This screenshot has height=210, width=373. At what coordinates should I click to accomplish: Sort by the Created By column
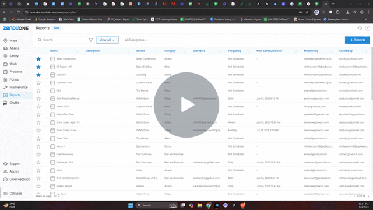click(x=346, y=51)
